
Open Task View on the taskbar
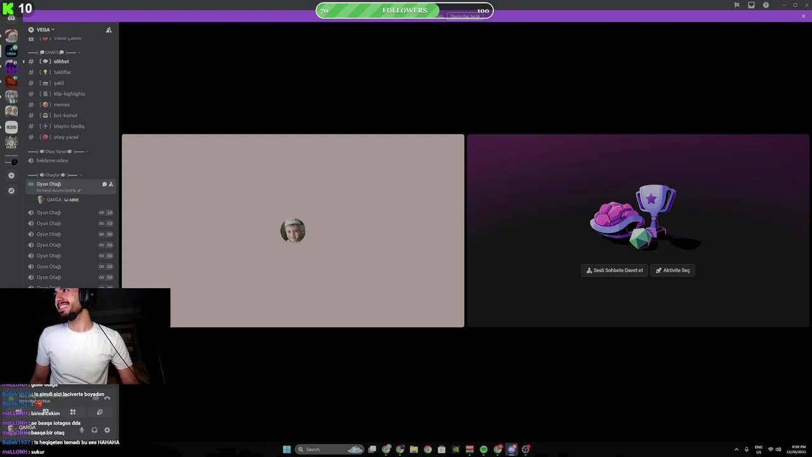point(372,449)
